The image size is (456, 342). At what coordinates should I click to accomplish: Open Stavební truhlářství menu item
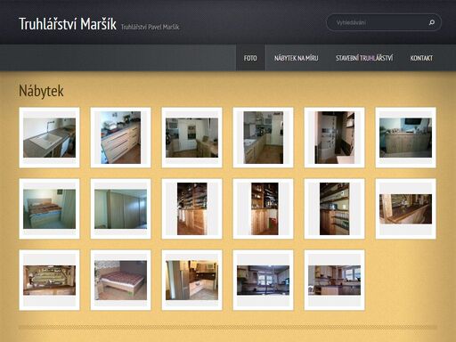click(364, 58)
